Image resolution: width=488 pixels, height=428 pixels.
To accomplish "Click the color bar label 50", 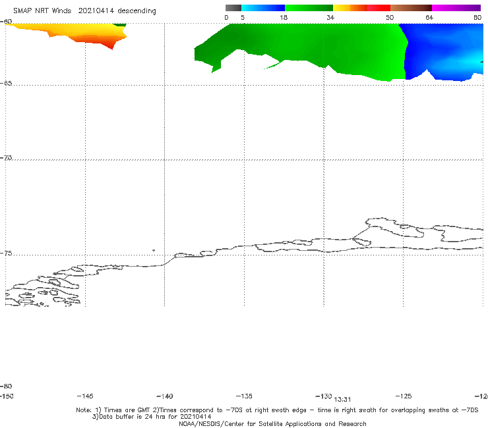I will pyautogui.click(x=390, y=17).
